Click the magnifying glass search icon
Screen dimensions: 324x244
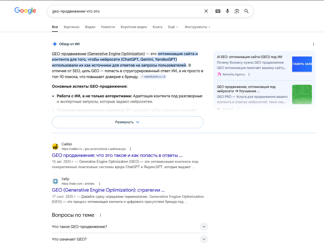(246, 11)
